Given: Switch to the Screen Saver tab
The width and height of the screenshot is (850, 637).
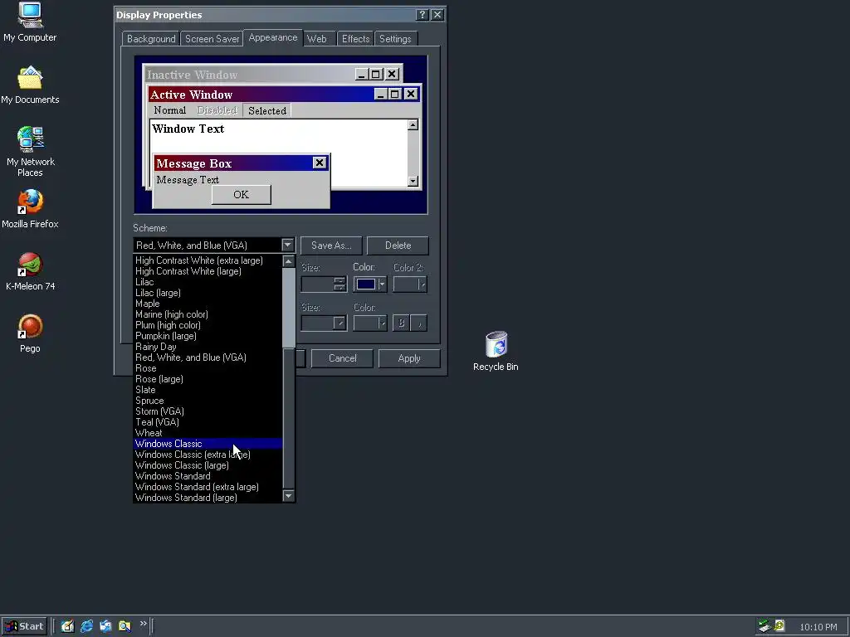Looking at the screenshot, I should point(212,39).
